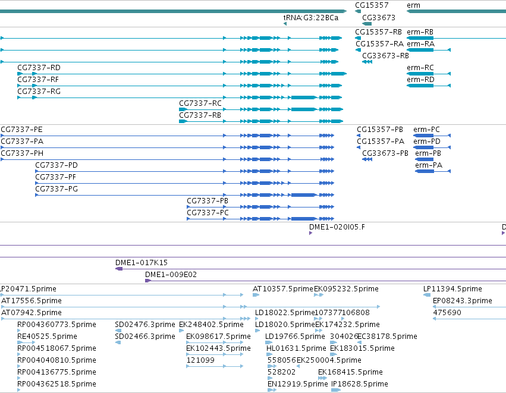Screen dimensions: 506x393
Task: Open protein CG7337-PF
Action: pos(55,177)
